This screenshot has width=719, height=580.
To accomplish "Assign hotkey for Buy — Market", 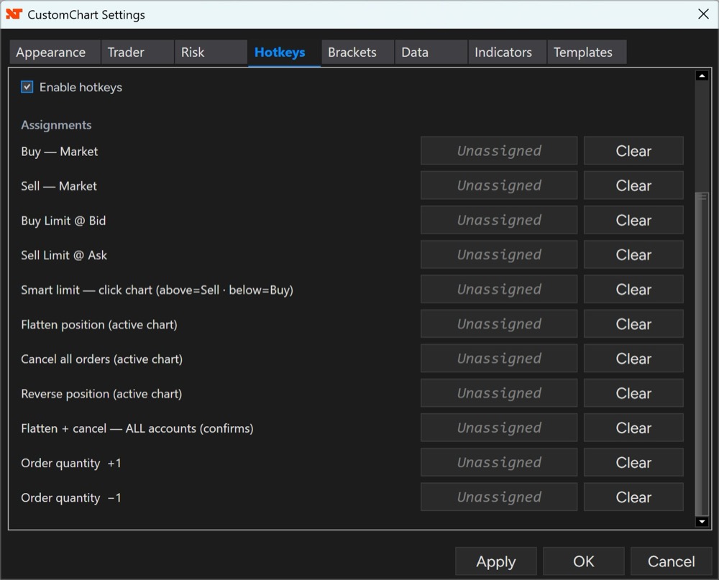I will [x=499, y=151].
